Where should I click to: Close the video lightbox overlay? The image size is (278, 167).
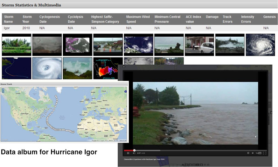(x=124, y=67)
